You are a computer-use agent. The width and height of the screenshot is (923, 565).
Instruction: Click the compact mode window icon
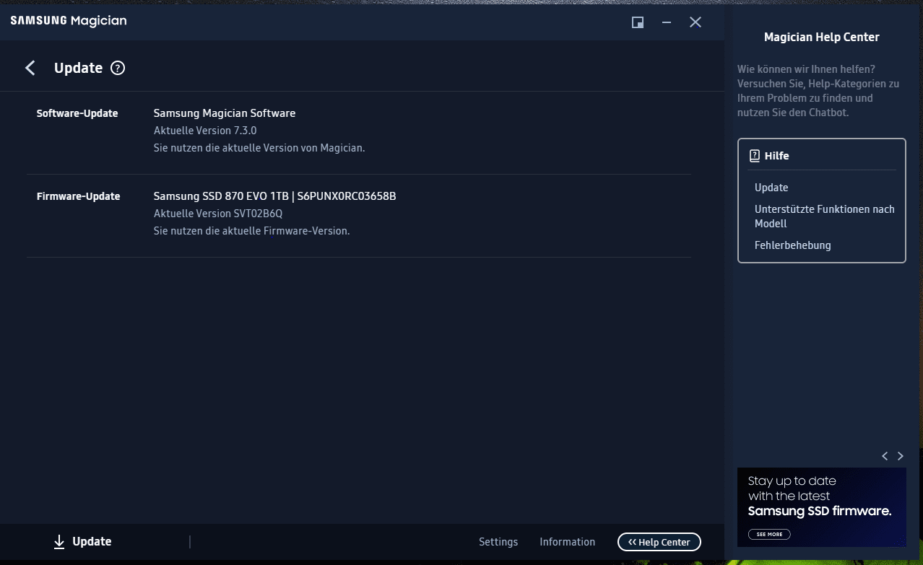click(x=638, y=22)
